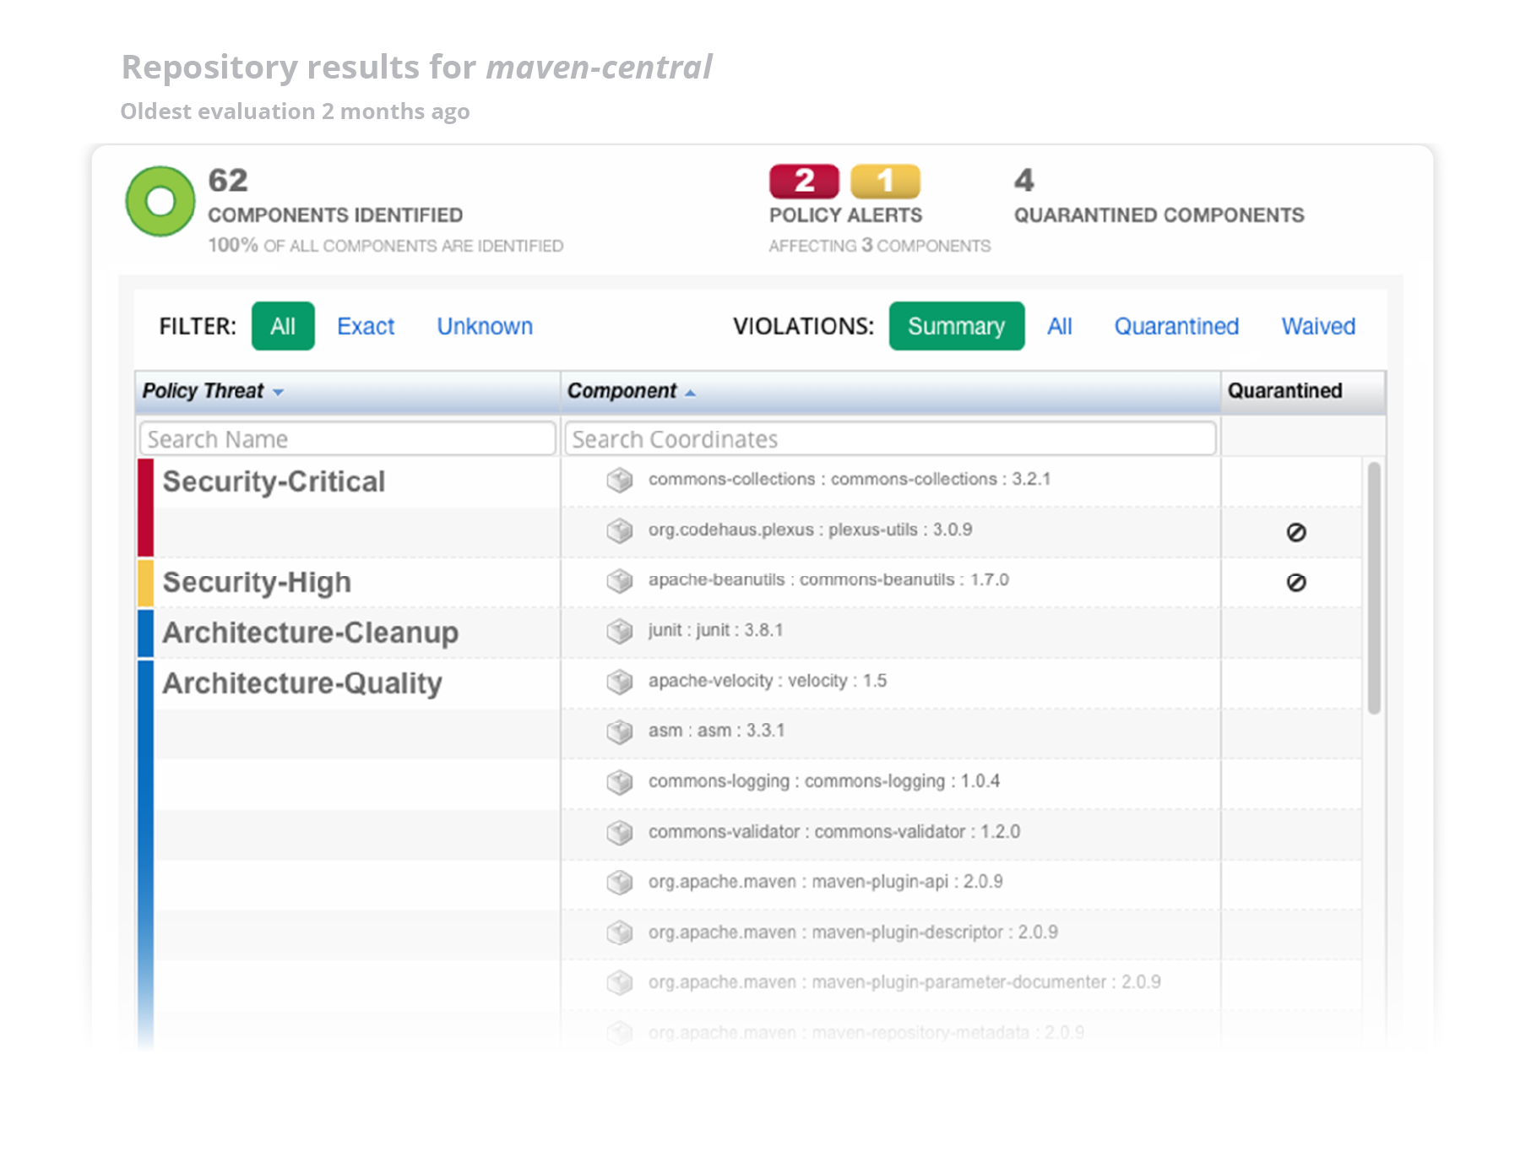Select the Architecture-Cleanup policy threat
1520x1163 pixels.
point(310,633)
